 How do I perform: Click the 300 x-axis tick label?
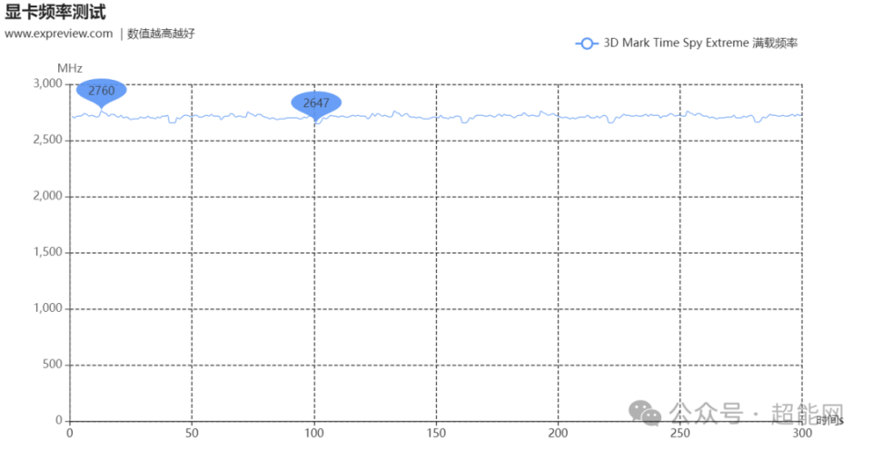click(x=802, y=434)
